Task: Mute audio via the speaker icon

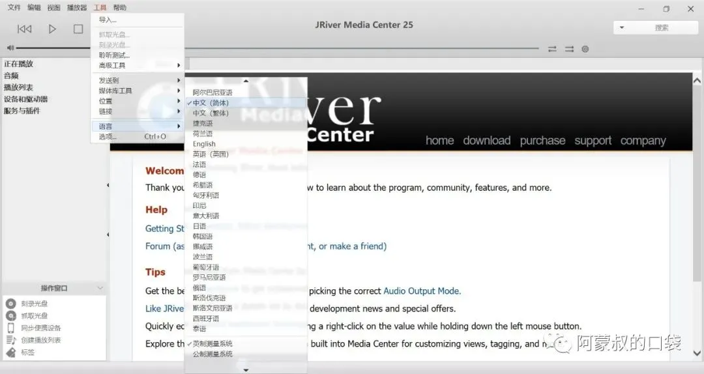Action: 10,48
